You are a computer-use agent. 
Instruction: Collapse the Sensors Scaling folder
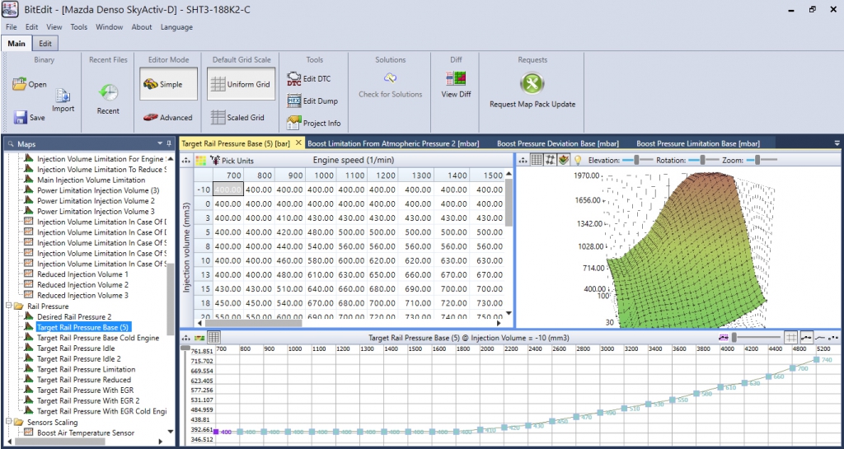coord(8,422)
